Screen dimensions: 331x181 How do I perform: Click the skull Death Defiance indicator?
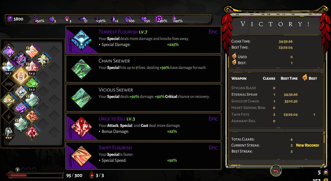tap(17, 169)
